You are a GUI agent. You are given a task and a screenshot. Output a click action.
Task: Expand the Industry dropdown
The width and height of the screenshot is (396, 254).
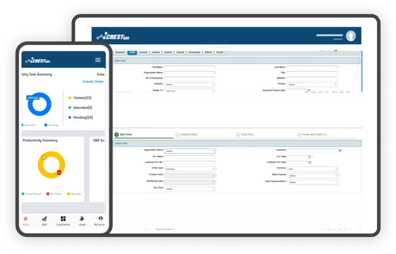pos(189,85)
